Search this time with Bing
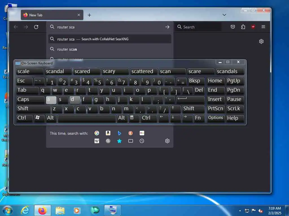The height and width of the screenshot is (216, 289). tap(119, 133)
